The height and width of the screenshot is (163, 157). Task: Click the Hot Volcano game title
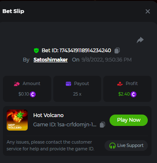[x=48, y=115]
